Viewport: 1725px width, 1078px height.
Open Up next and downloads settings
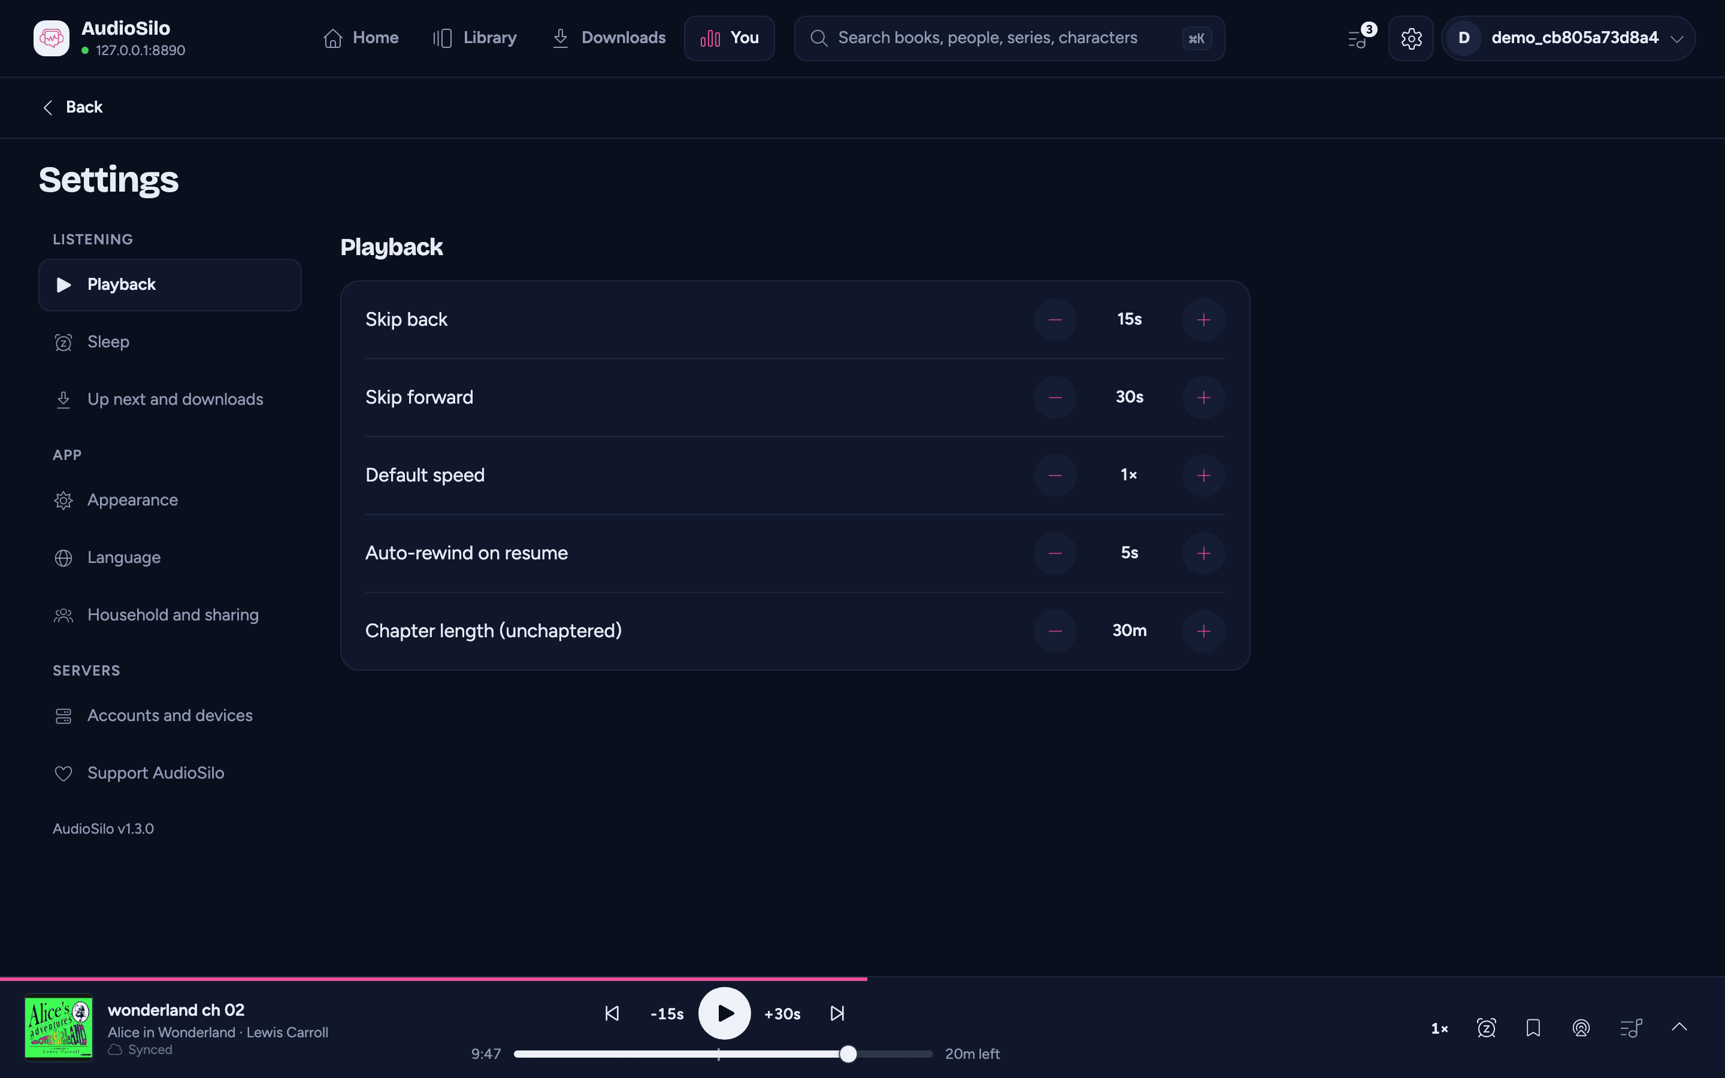[x=170, y=399]
